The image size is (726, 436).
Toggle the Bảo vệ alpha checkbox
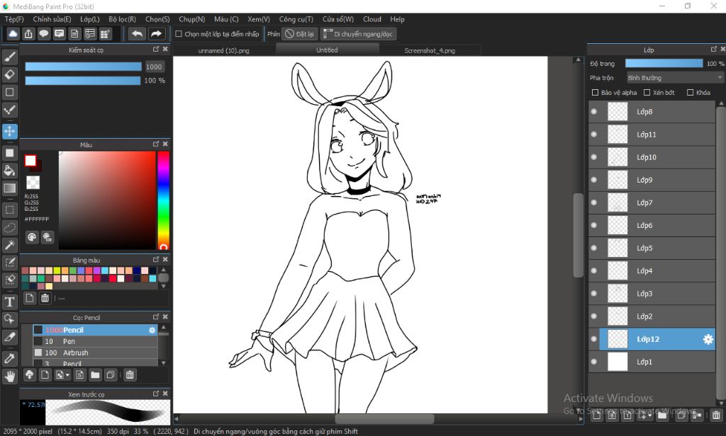tap(596, 93)
